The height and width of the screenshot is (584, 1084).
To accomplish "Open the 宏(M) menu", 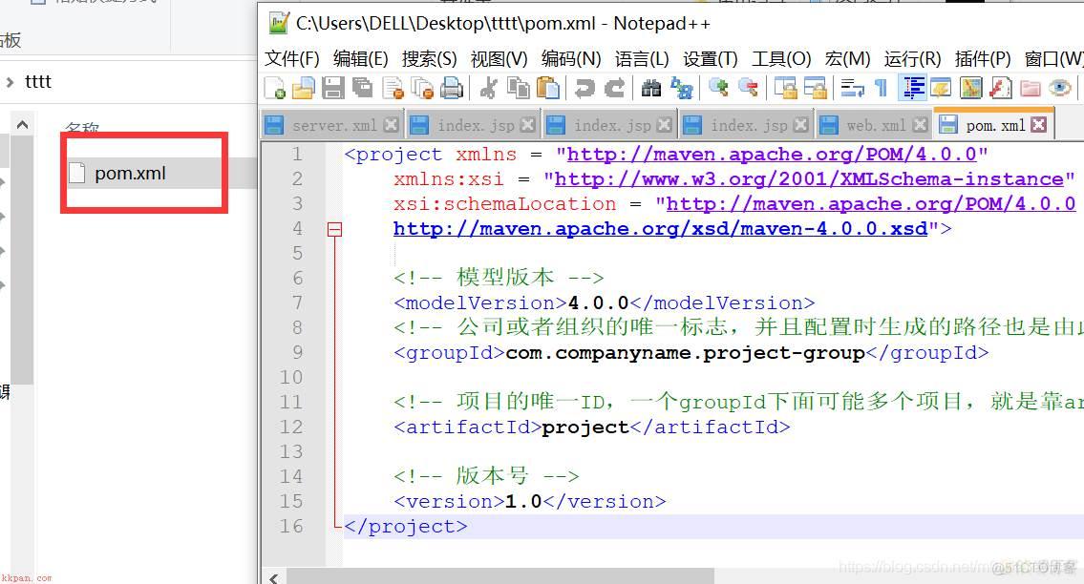I will tap(847, 59).
